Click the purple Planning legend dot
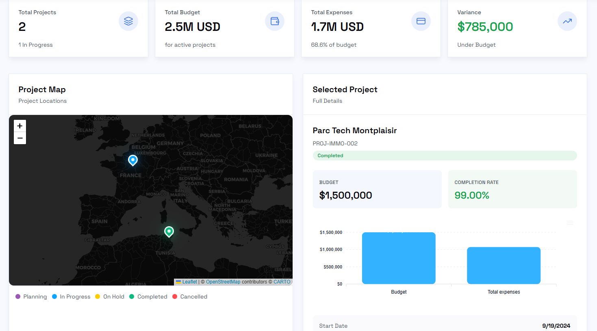597x331 pixels. (18, 297)
